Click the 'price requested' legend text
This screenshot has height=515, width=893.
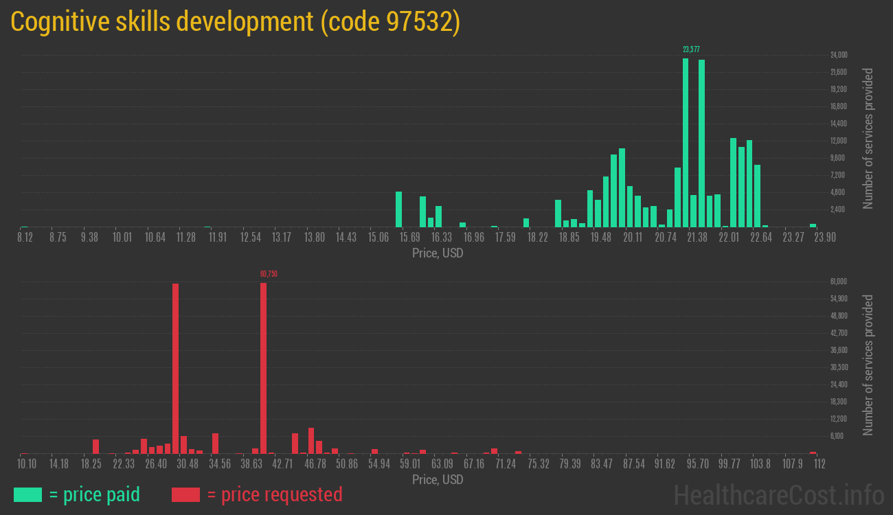point(274,494)
